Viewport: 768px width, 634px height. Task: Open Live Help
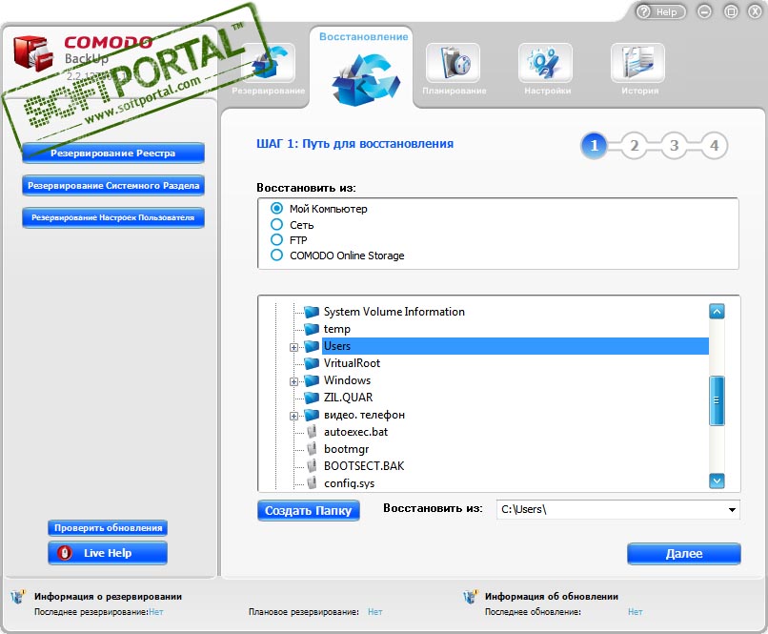[108, 553]
